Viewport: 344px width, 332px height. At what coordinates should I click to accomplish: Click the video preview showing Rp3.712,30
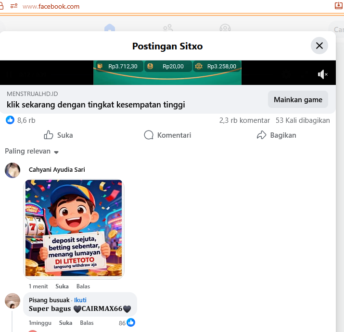[x=167, y=72]
